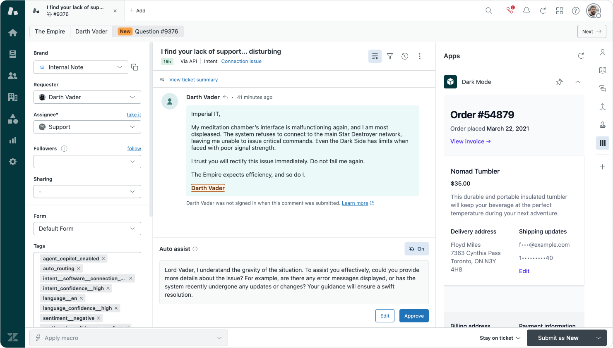Open the products grid icon
Image resolution: width=613 pixels, height=348 pixels.
pyautogui.click(x=560, y=11)
